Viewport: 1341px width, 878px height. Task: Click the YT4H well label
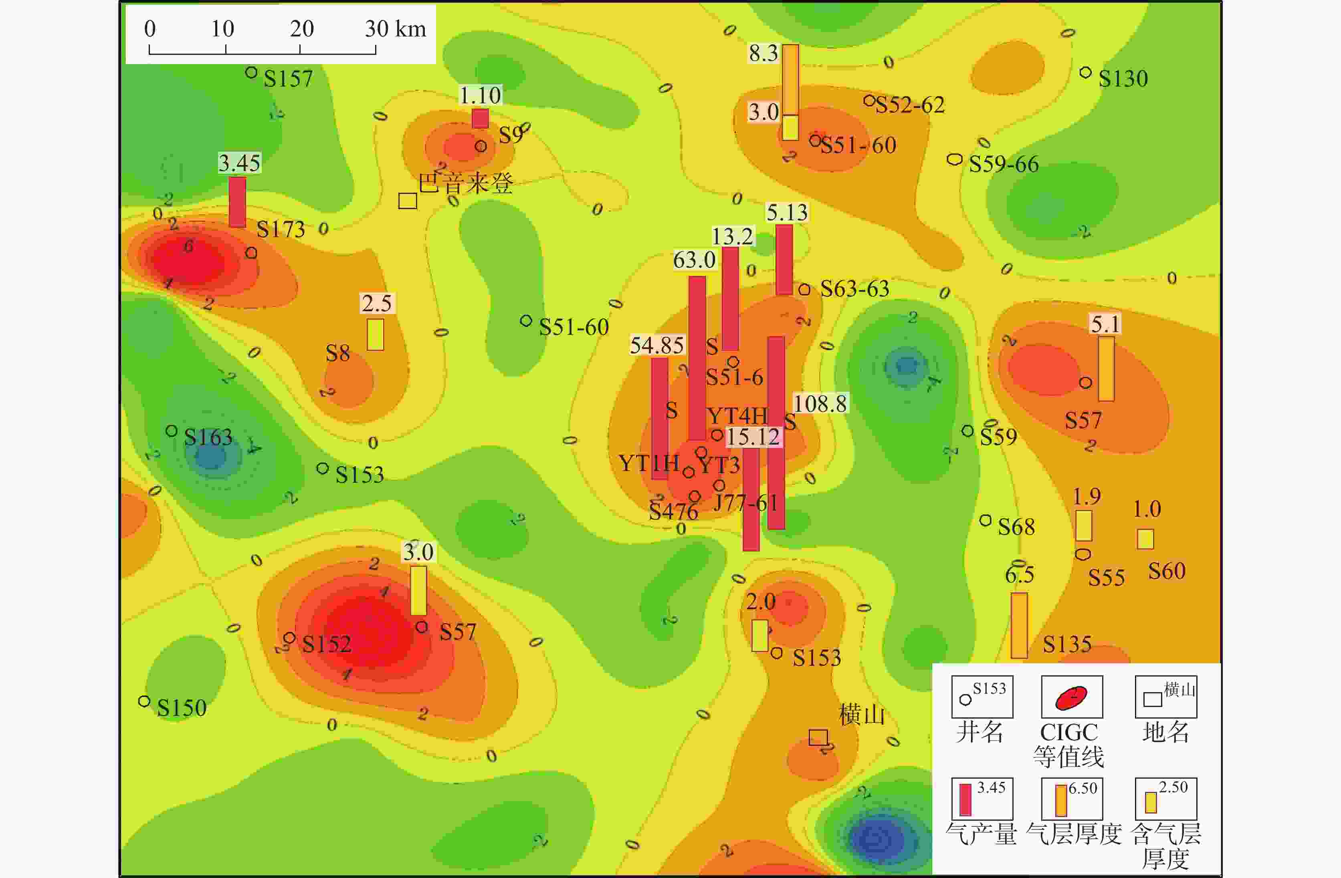737,416
